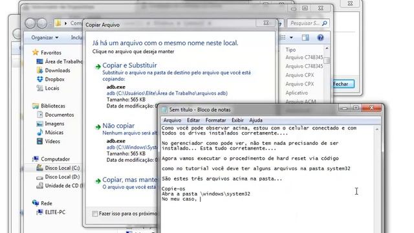The width and height of the screenshot is (414, 233).
Task: Click the Explorer file list scroll up arrow
Action: tap(327, 49)
